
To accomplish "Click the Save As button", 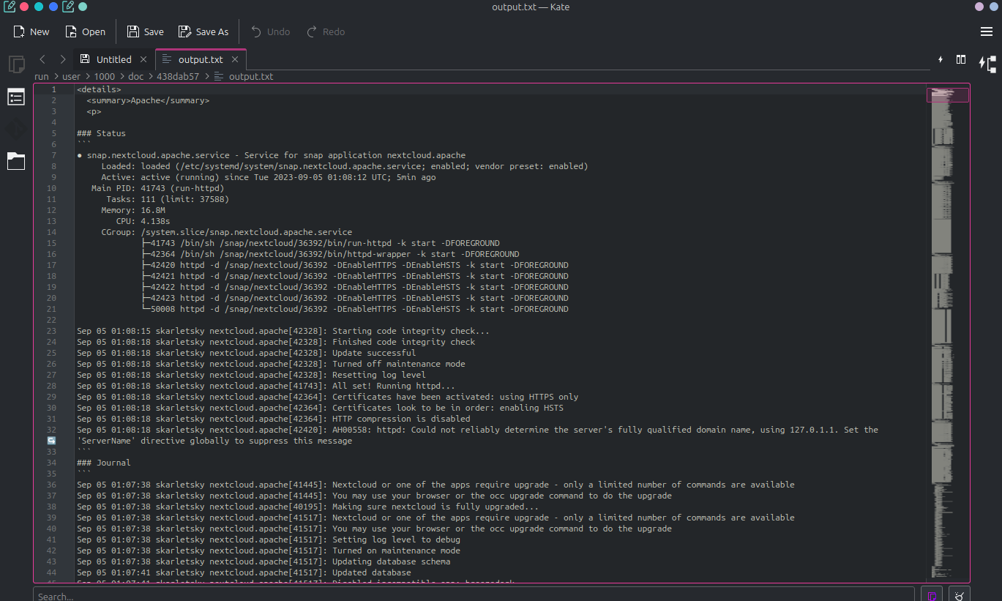I will coord(203,31).
